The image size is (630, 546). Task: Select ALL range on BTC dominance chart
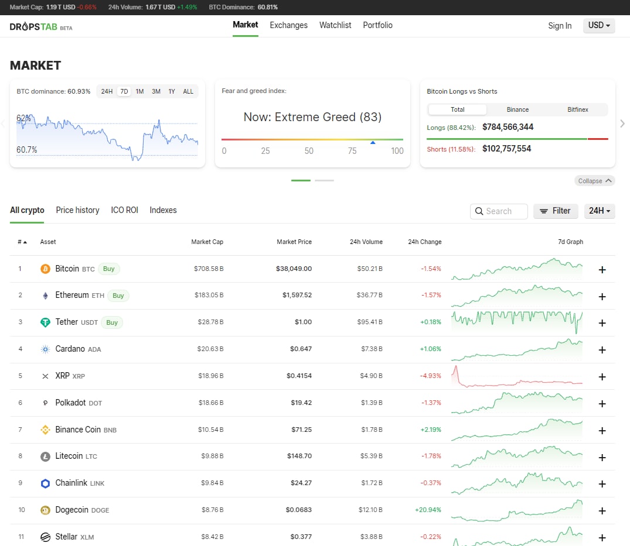pyautogui.click(x=188, y=91)
